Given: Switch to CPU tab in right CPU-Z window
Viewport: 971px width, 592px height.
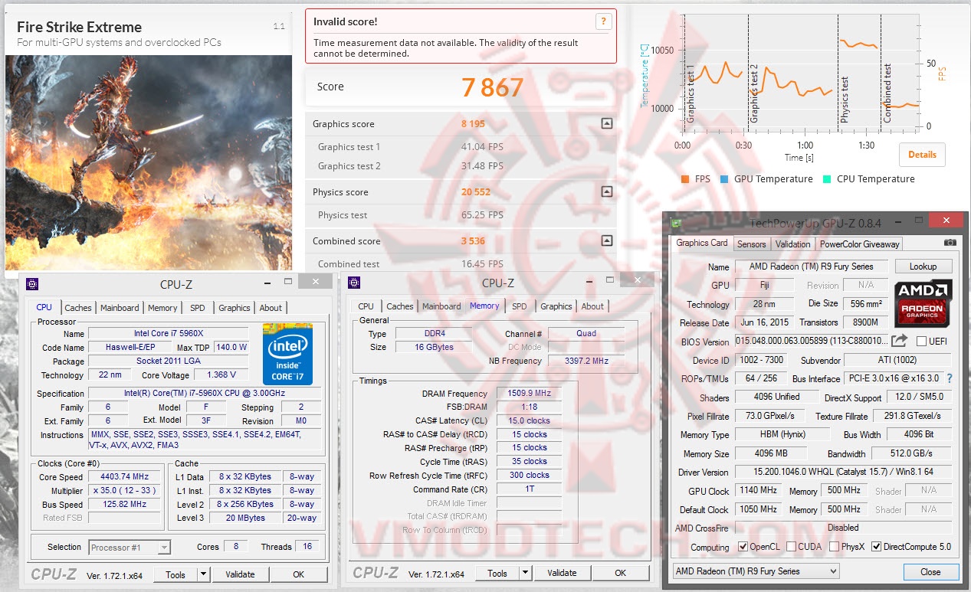Looking at the screenshot, I should coord(366,306).
